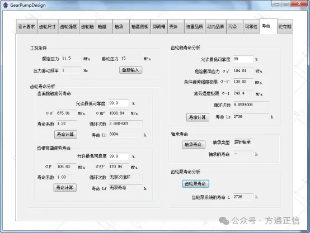Image resolution: width=310 pixels, height=233 pixels.
Task: Open the 设计要求 tab
Action: tap(26, 26)
